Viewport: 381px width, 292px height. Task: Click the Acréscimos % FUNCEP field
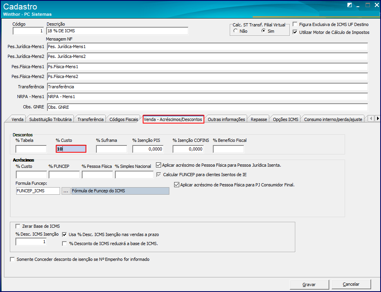click(x=64, y=175)
